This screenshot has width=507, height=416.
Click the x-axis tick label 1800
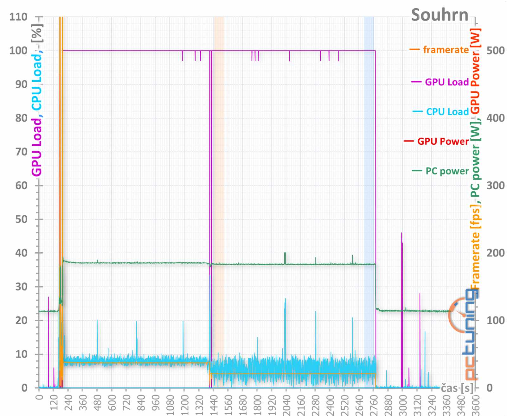[257, 406]
